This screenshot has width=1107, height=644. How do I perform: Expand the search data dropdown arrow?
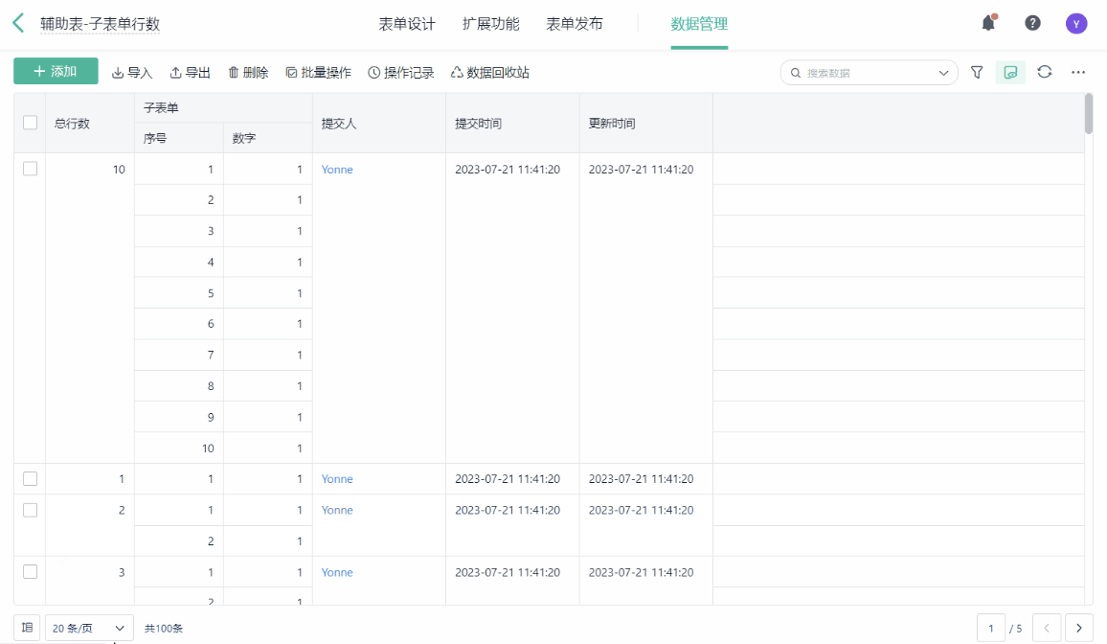pyautogui.click(x=944, y=73)
